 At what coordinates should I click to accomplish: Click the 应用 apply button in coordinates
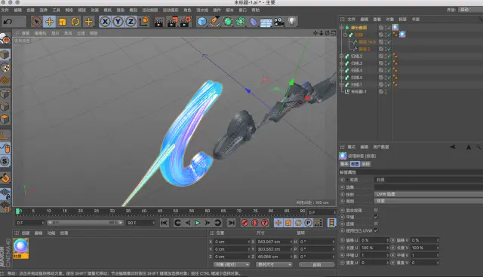pos(317,264)
